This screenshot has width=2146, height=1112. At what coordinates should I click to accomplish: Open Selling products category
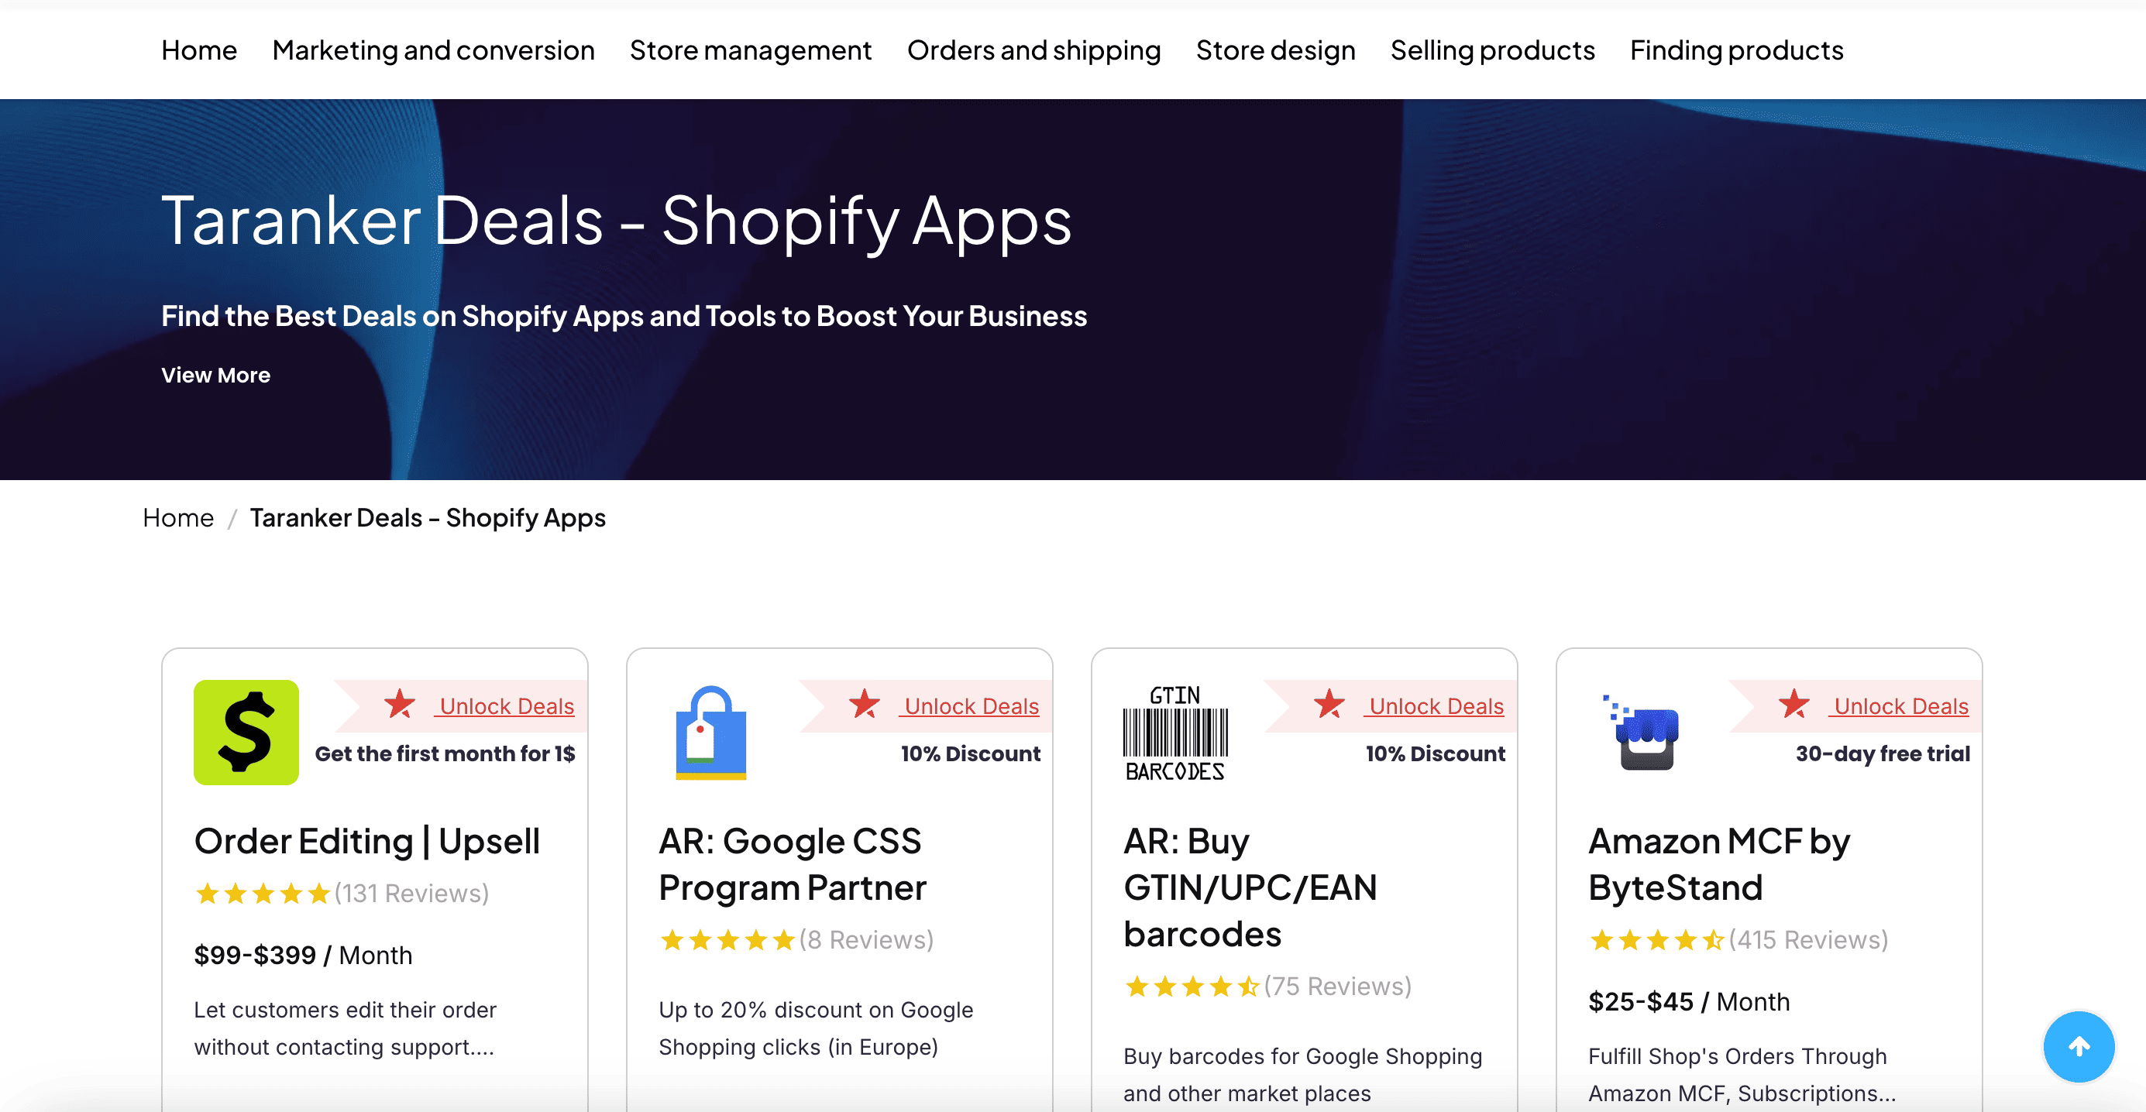pos(1493,50)
